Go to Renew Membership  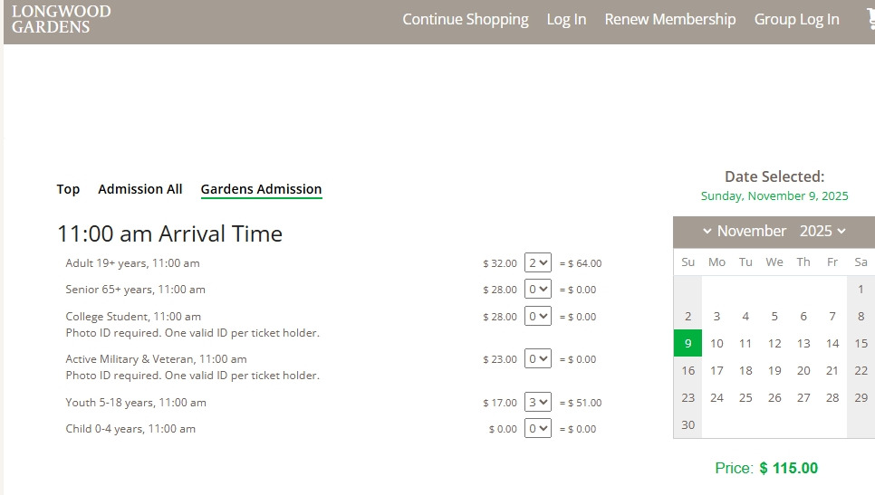tap(670, 20)
